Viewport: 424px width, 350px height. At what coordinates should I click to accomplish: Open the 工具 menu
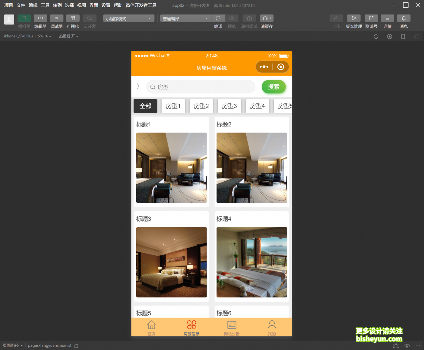click(x=45, y=5)
